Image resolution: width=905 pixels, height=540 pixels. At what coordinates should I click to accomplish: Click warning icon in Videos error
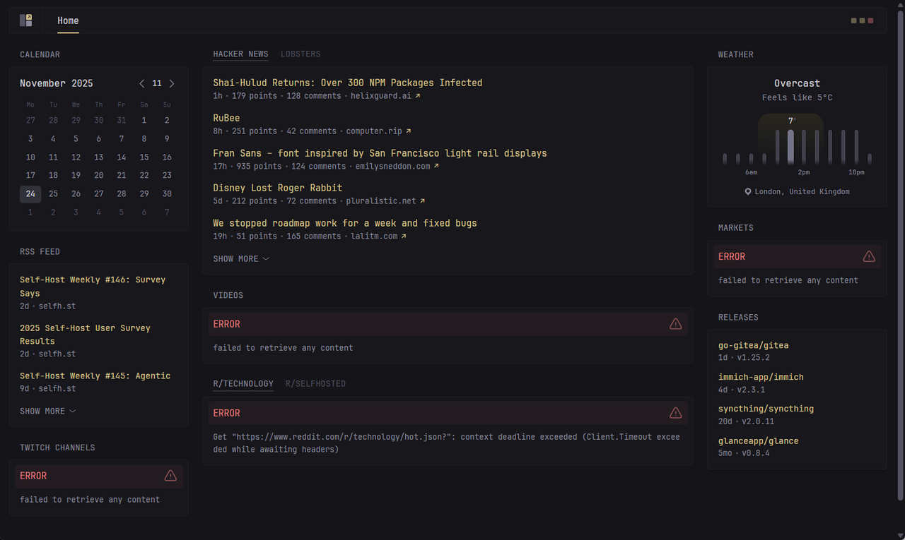(675, 324)
